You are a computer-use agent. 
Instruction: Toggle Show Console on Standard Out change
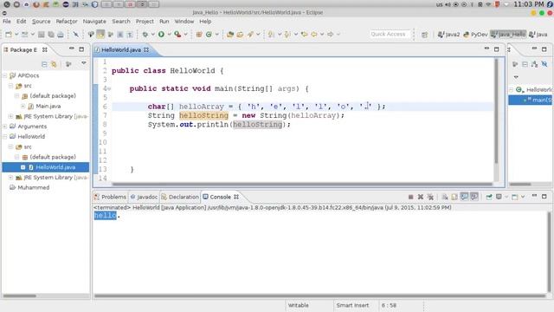click(464, 197)
